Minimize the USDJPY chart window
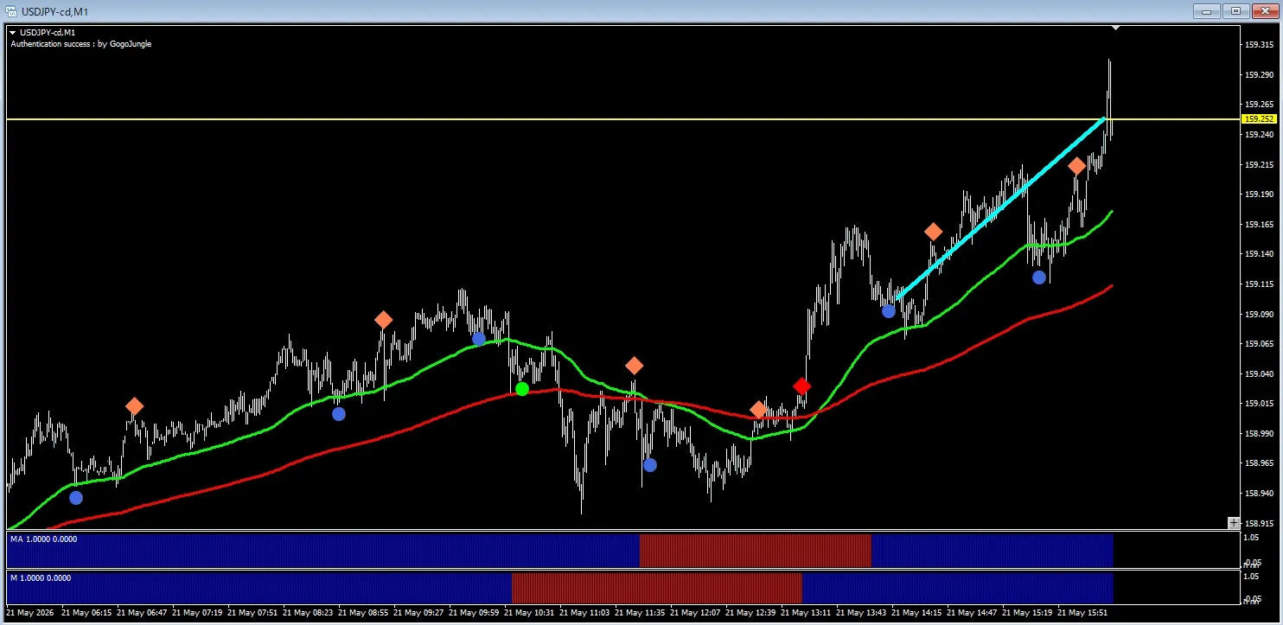 (x=1206, y=11)
